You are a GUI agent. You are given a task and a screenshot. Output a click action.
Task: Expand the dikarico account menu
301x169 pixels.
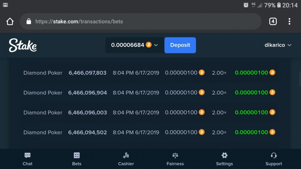(x=278, y=45)
